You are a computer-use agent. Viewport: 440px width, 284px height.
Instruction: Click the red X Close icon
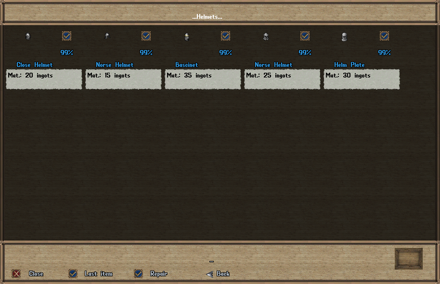(x=16, y=273)
